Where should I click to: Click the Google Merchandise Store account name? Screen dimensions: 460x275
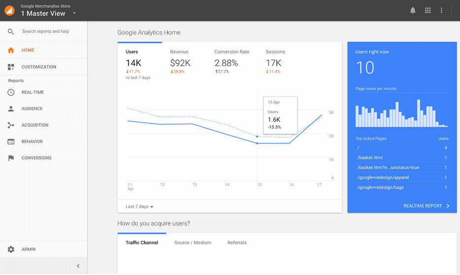click(x=45, y=6)
